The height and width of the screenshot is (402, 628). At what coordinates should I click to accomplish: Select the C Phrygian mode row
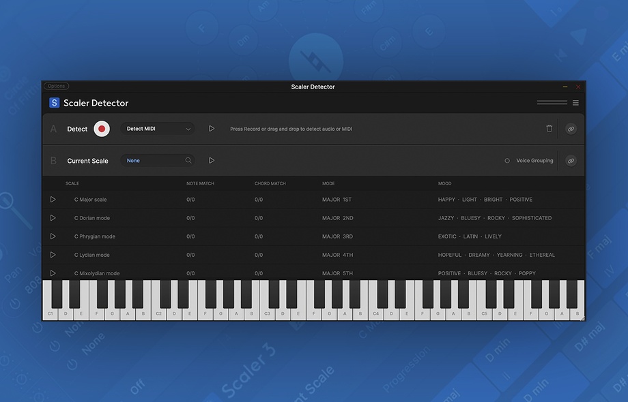(x=95, y=236)
